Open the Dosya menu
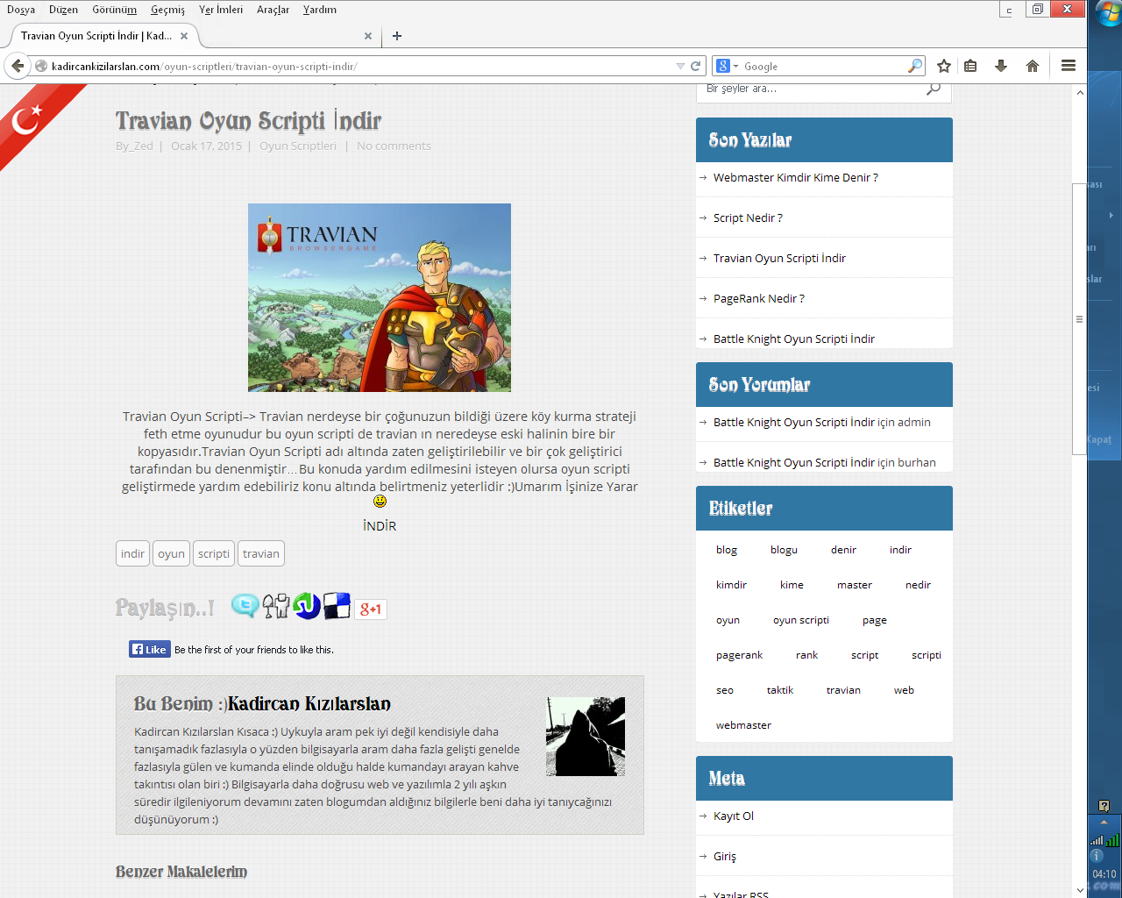The height and width of the screenshot is (898, 1122). click(21, 10)
